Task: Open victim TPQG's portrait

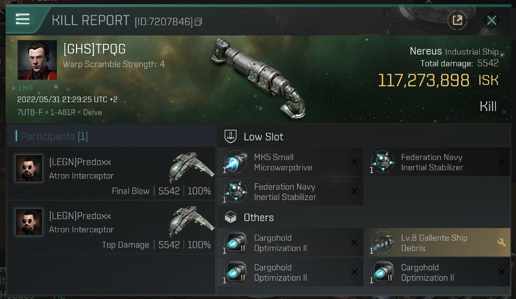Action: tap(37, 60)
